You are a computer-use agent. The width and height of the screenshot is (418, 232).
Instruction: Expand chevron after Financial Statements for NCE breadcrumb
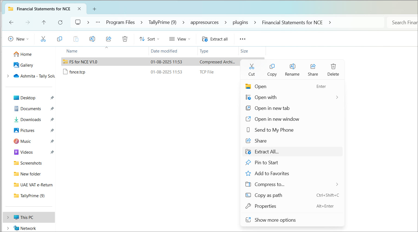pyautogui.click(x=330, y=22)
